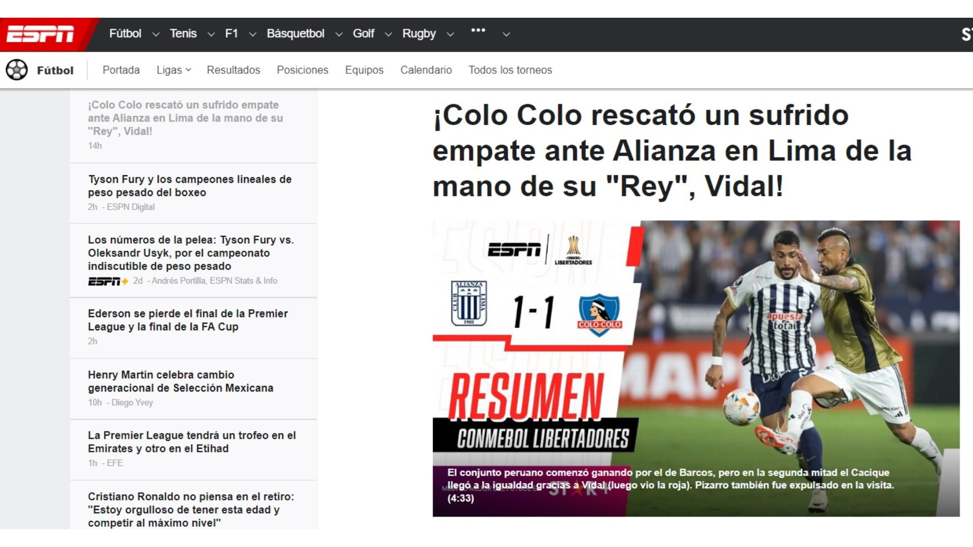This screenshot has height=547, width=973.
Task: Go to the Resultados tab
Action: (x=233, y=70)
